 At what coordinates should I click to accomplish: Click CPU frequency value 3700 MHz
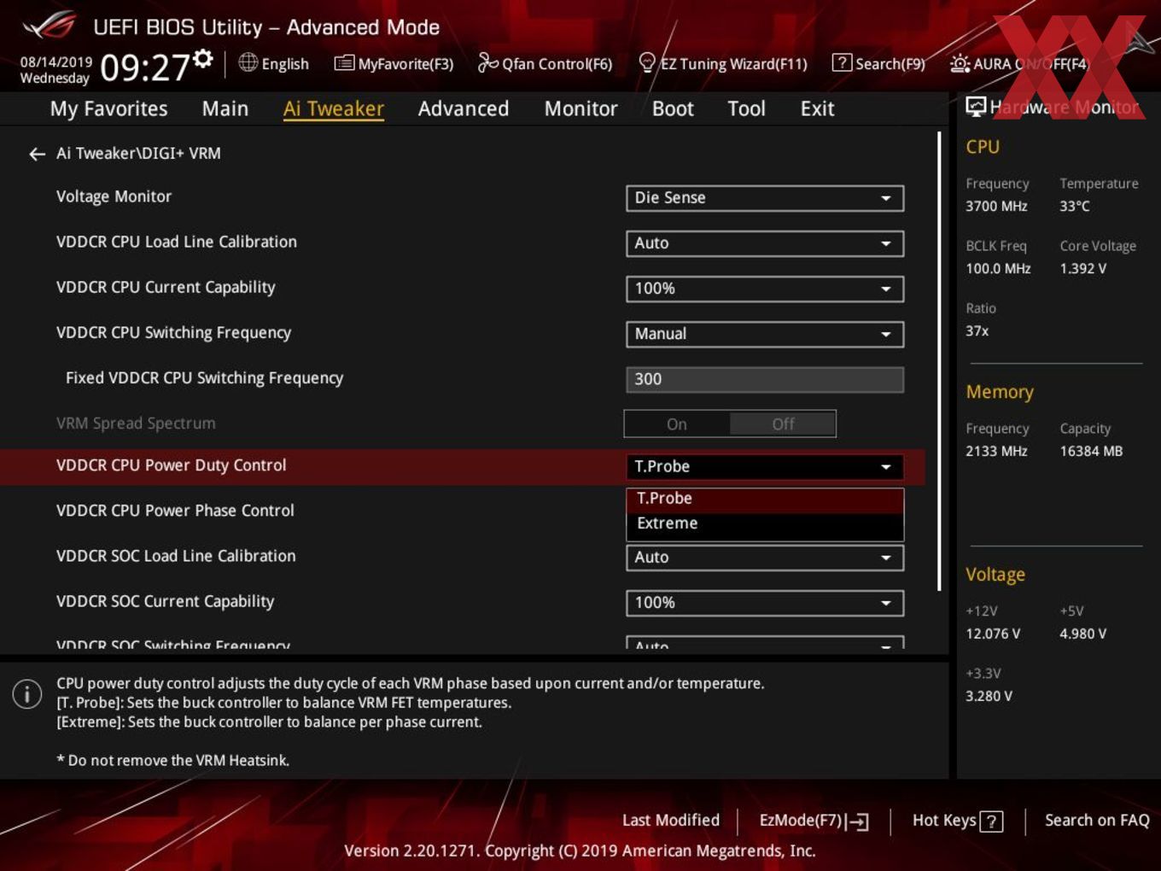[996, 206]
